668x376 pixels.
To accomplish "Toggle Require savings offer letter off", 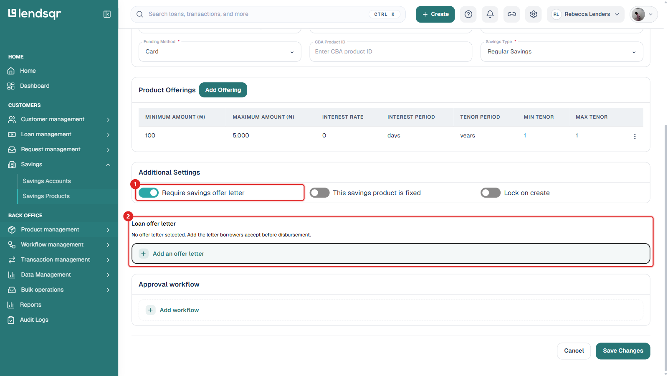I will pyautogui.click(x=149, y=193).
